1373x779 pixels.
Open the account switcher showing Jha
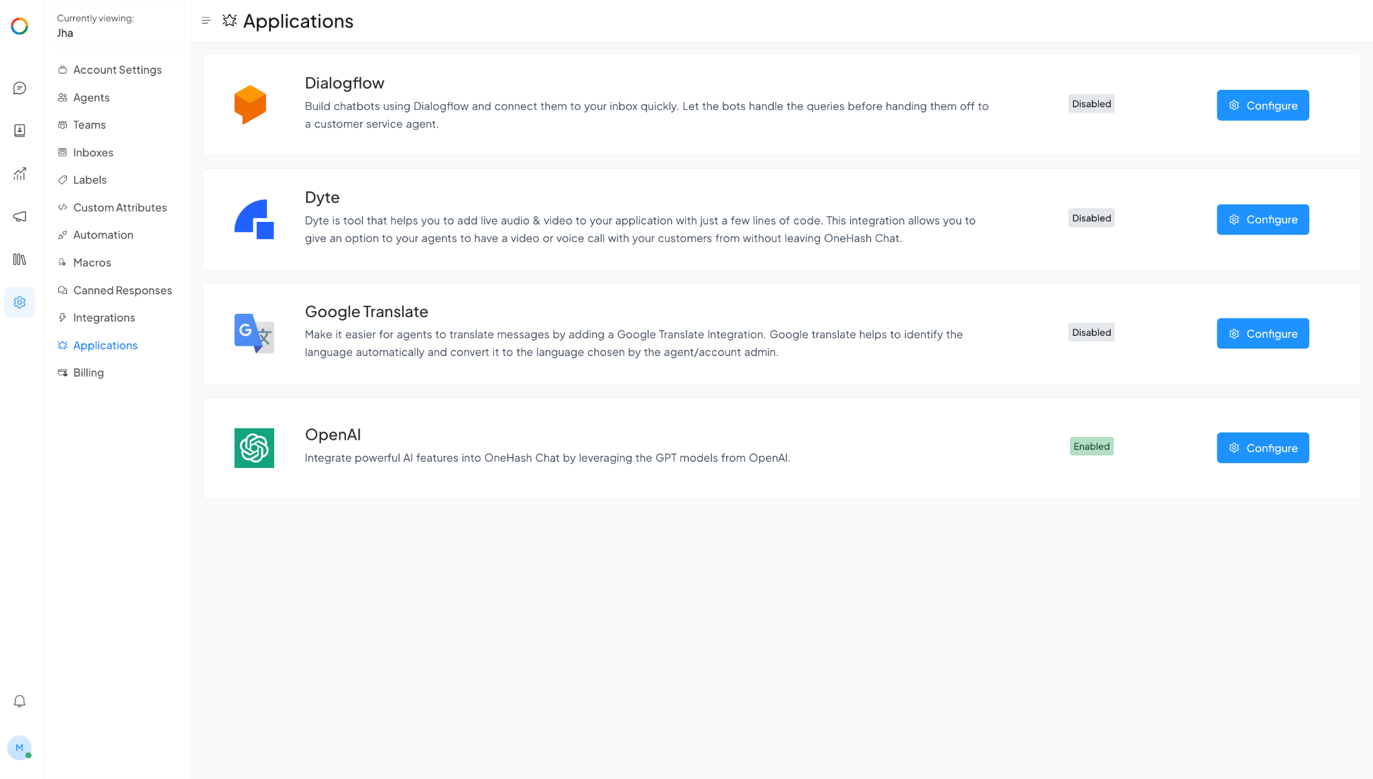(x=117, y=26)
